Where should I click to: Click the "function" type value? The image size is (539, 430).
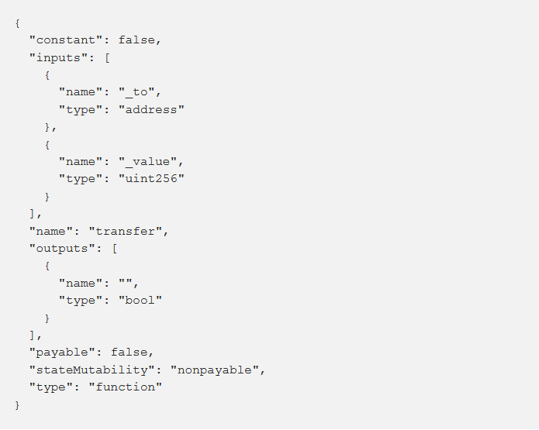(125, 387)
